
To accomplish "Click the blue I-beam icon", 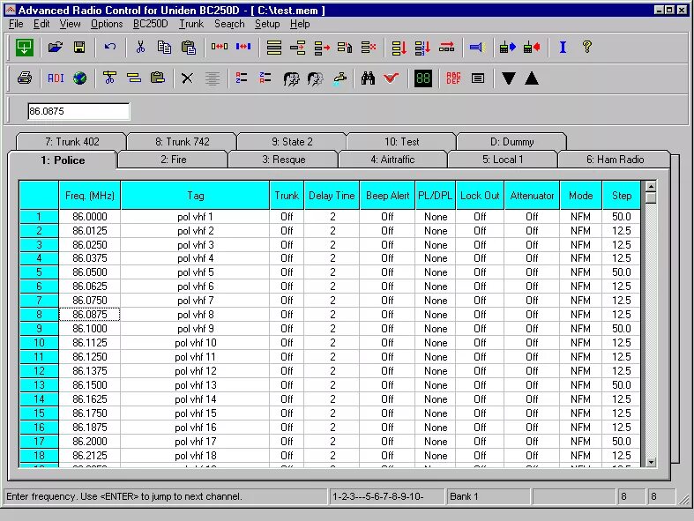I will 563,47.
